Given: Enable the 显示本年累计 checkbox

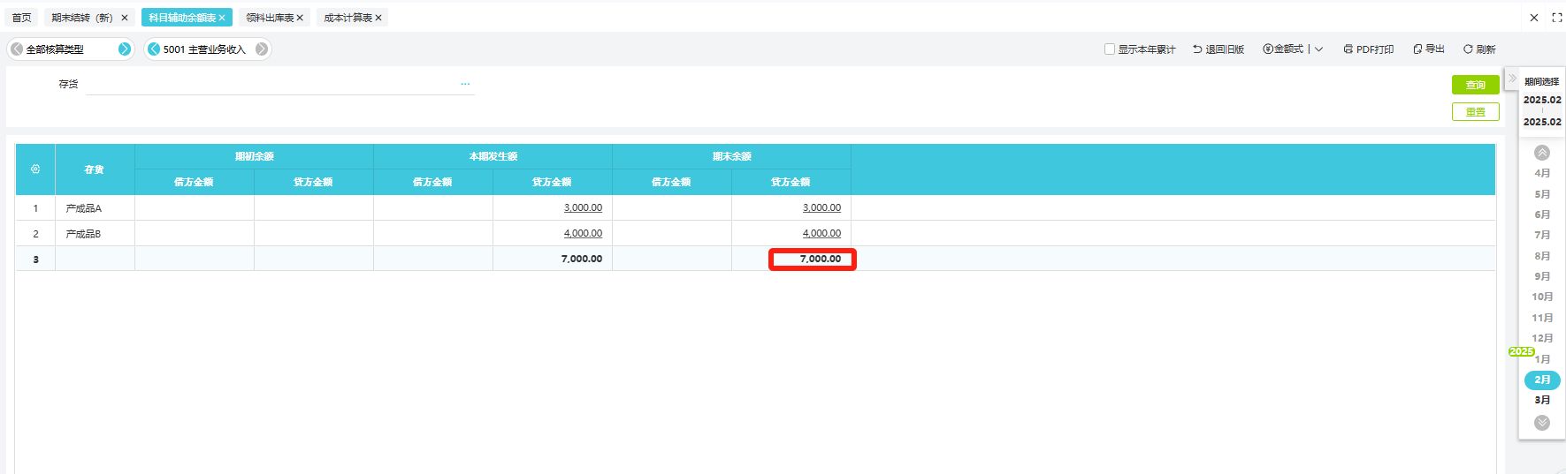Looking at the screenshot, I should point(1110,49).
